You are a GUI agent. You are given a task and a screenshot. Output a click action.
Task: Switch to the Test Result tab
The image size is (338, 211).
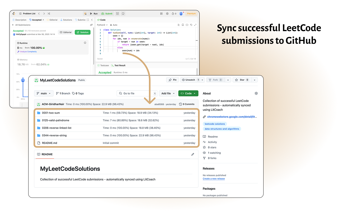pos(118,65)
